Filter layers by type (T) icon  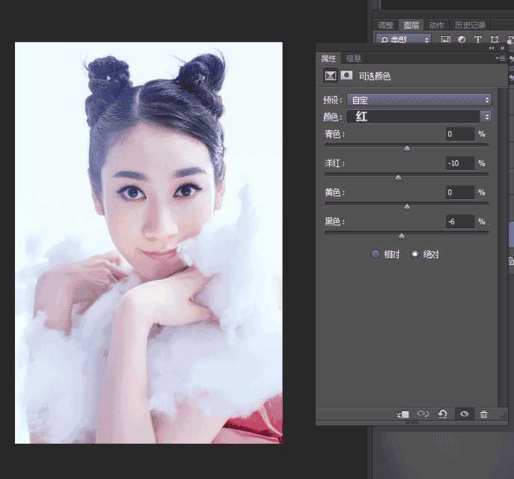[478, 40]
